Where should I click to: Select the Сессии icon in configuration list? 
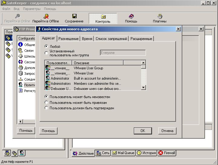[x=21, y=62]
